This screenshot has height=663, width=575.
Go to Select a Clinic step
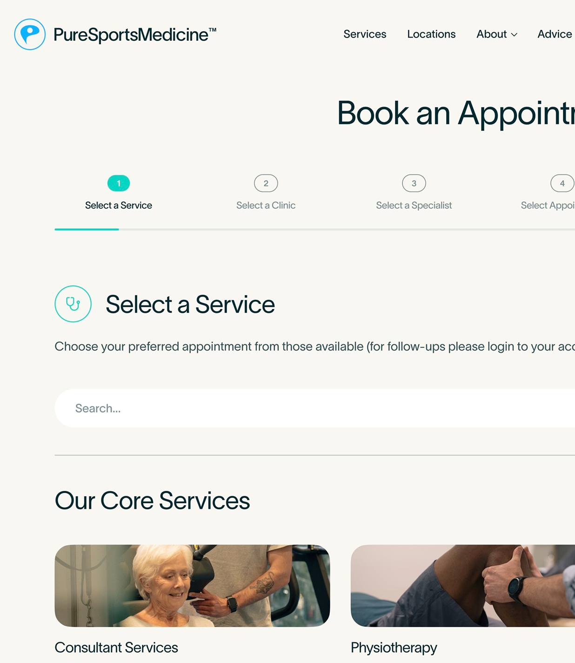coord(266,205)
